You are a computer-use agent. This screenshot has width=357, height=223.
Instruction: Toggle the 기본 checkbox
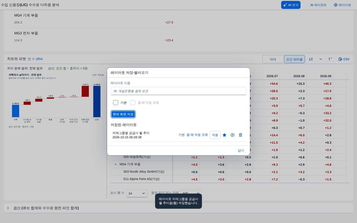pyautogui.click(x=116, y=103)
